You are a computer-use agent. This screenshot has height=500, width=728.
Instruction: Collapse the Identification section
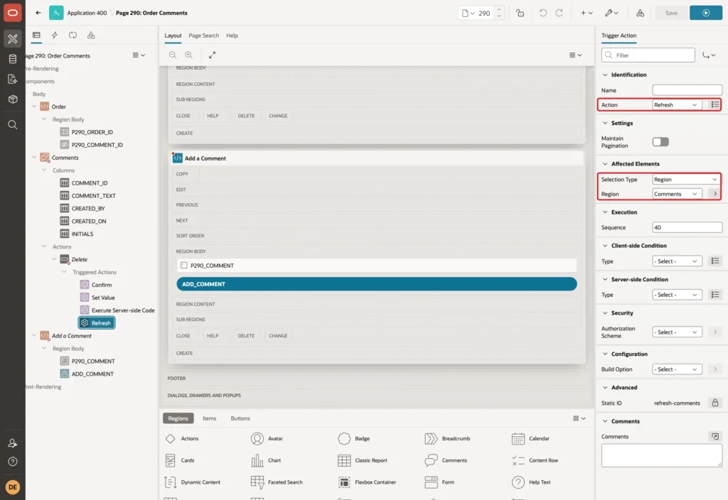pyautogui.click(x=605, y=75)
